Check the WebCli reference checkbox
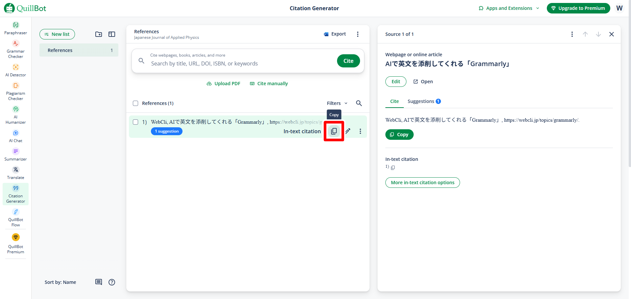The width and height of the screenshot is (631, 299). [135, 122]
